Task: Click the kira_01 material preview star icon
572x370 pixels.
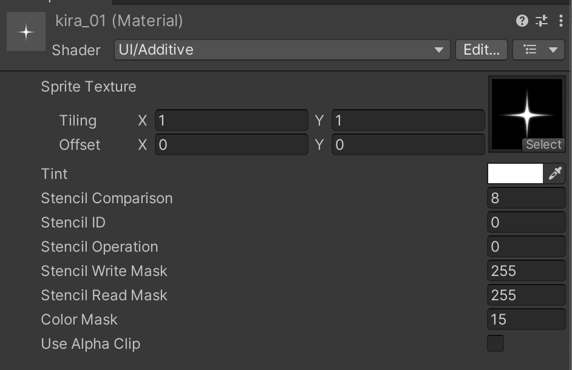Action: click(x=25, y=31)
